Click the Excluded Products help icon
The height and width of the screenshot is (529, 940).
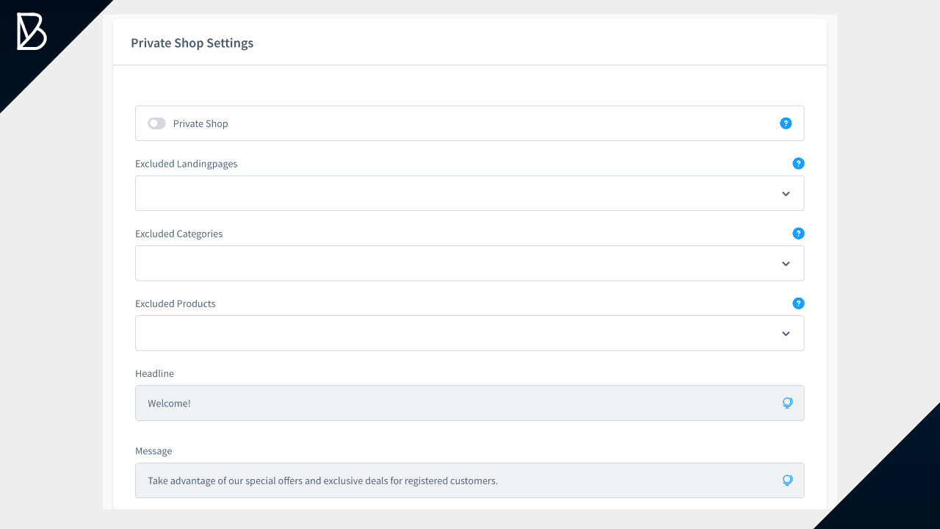[798, 303]
